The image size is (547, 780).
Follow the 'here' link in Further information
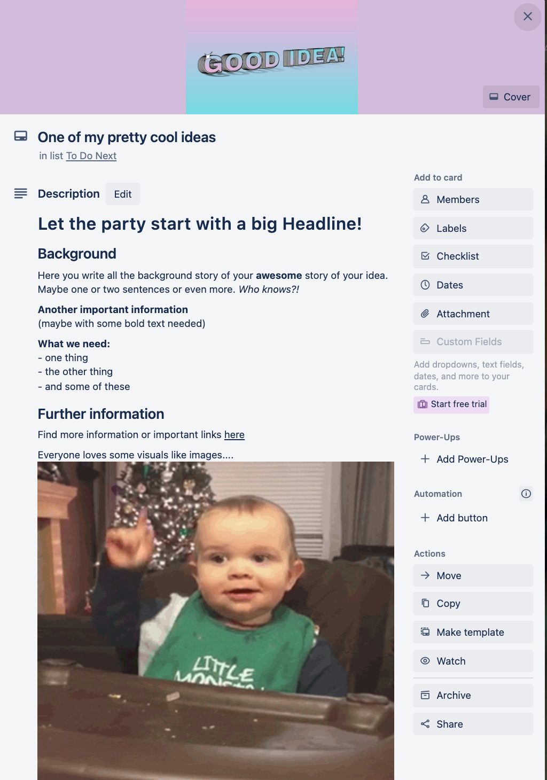coord(235,435)
